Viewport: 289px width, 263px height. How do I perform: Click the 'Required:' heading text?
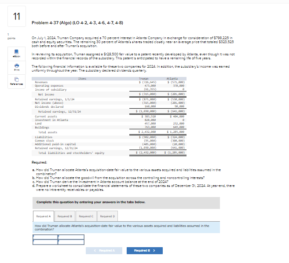pos(39,162)
